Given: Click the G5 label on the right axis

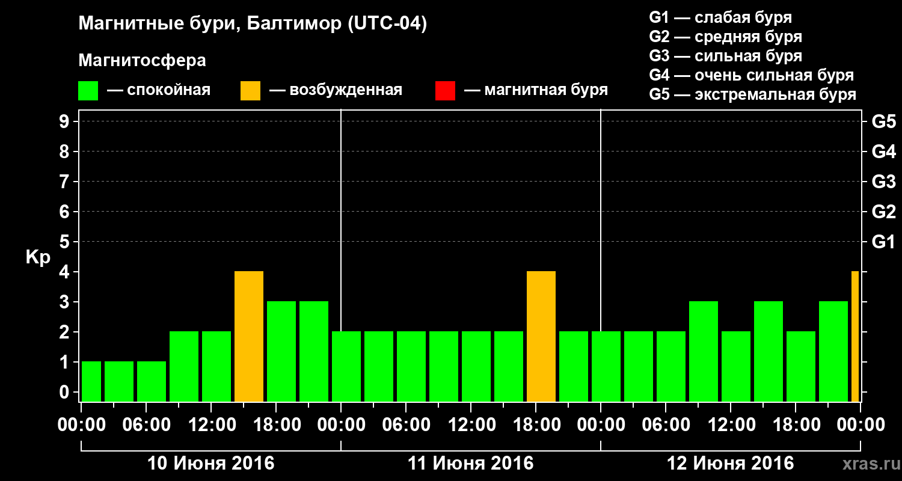Looking at the screenshot, I should click(883, 121).
